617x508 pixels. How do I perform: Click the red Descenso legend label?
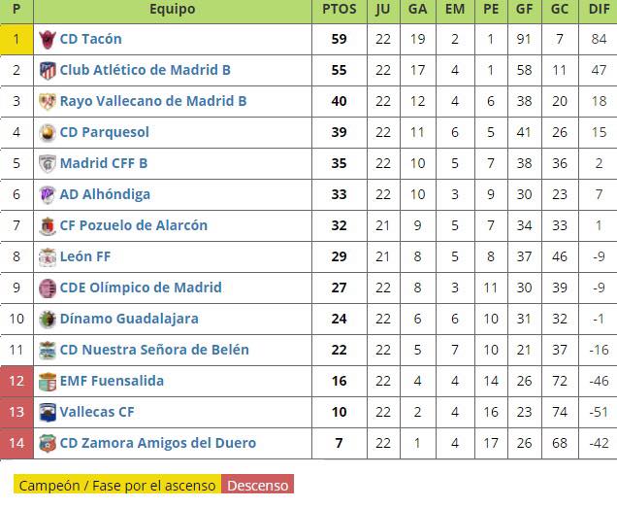257,485
